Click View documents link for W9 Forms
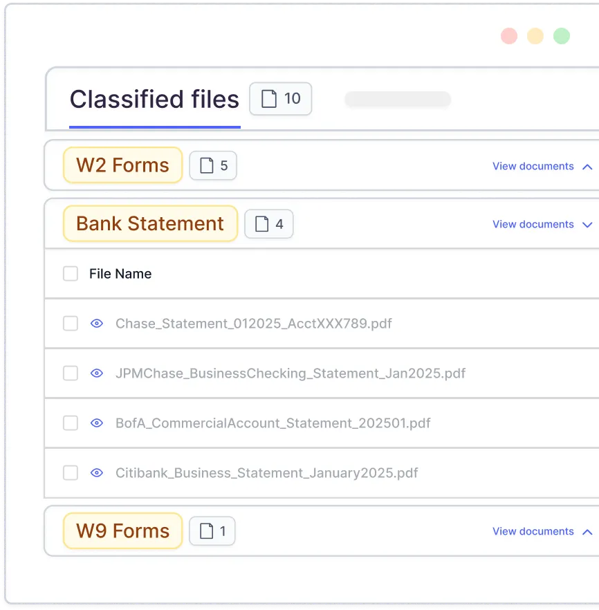Screen dimensions: 599x610 coord(533,531)
